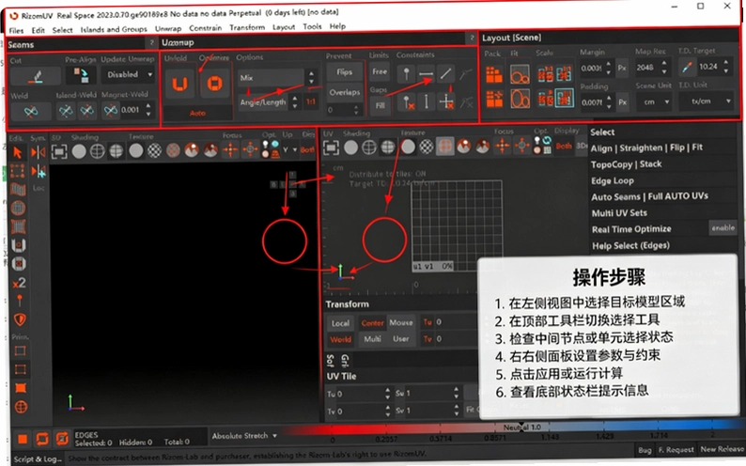Image resolution: width=746 pixels, height=466 pixels.
Task: Click the Auto unfold button
Action: [197, 113]
